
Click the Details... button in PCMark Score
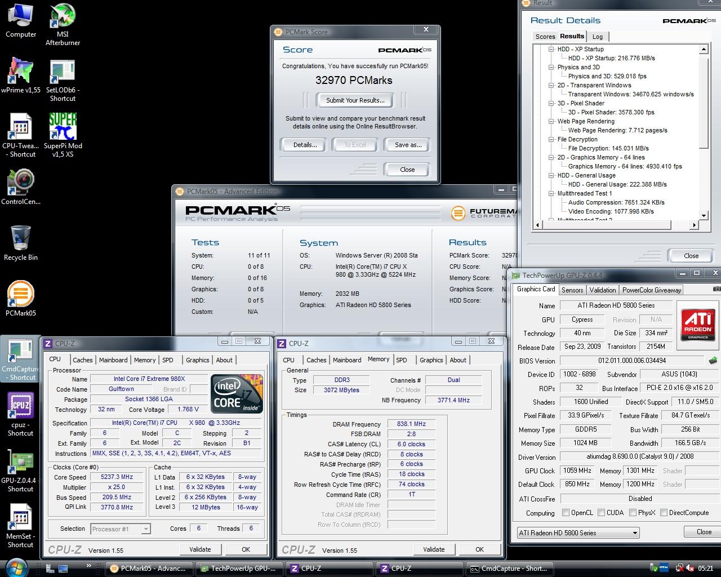pyautogui.click(x=305, y=145)
